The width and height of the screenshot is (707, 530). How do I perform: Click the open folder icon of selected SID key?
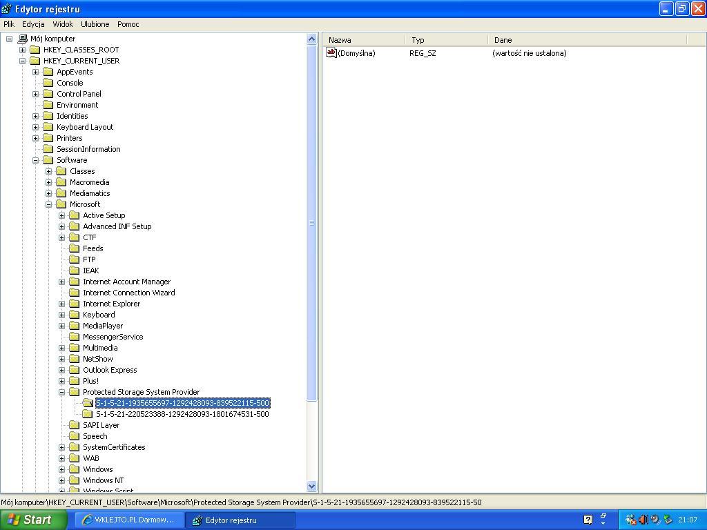[x=88, y=403]
